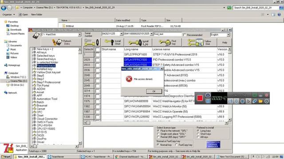This screenshot has width=284, height=159.
Task: Select Step7 Professional folder in tree
Action: 48,82
